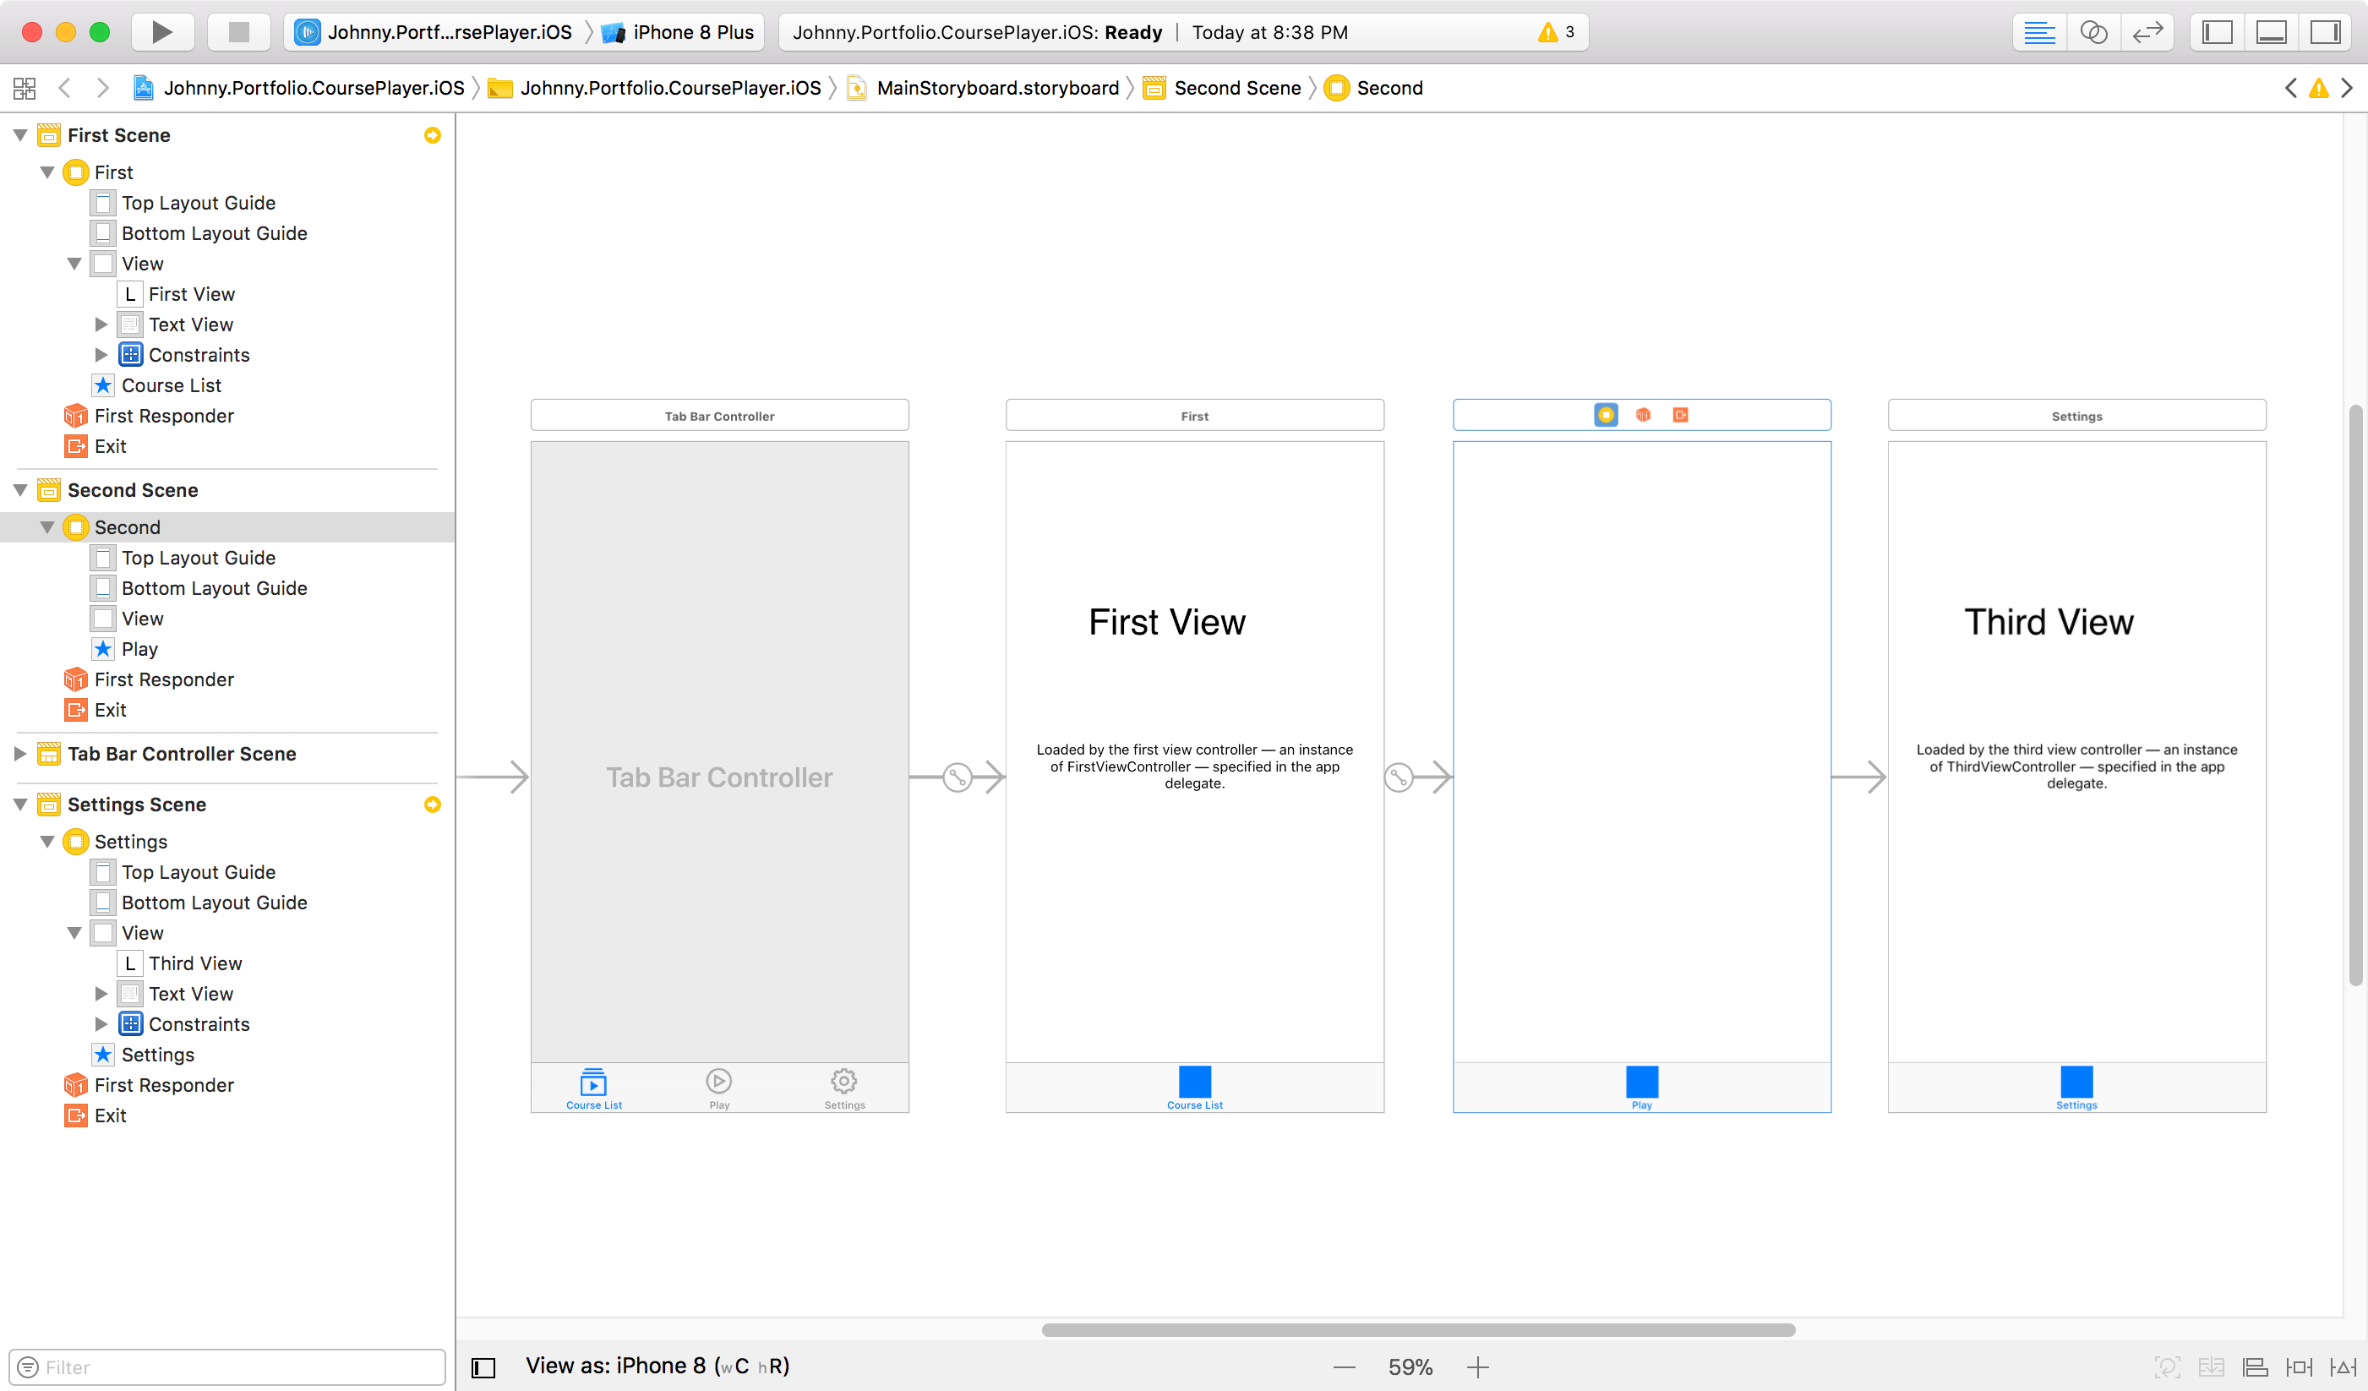Open the Embed In Stack tool
Image resolution: width=2368 pixels, height=1391 pixels.
(x=2211, y=1367)
